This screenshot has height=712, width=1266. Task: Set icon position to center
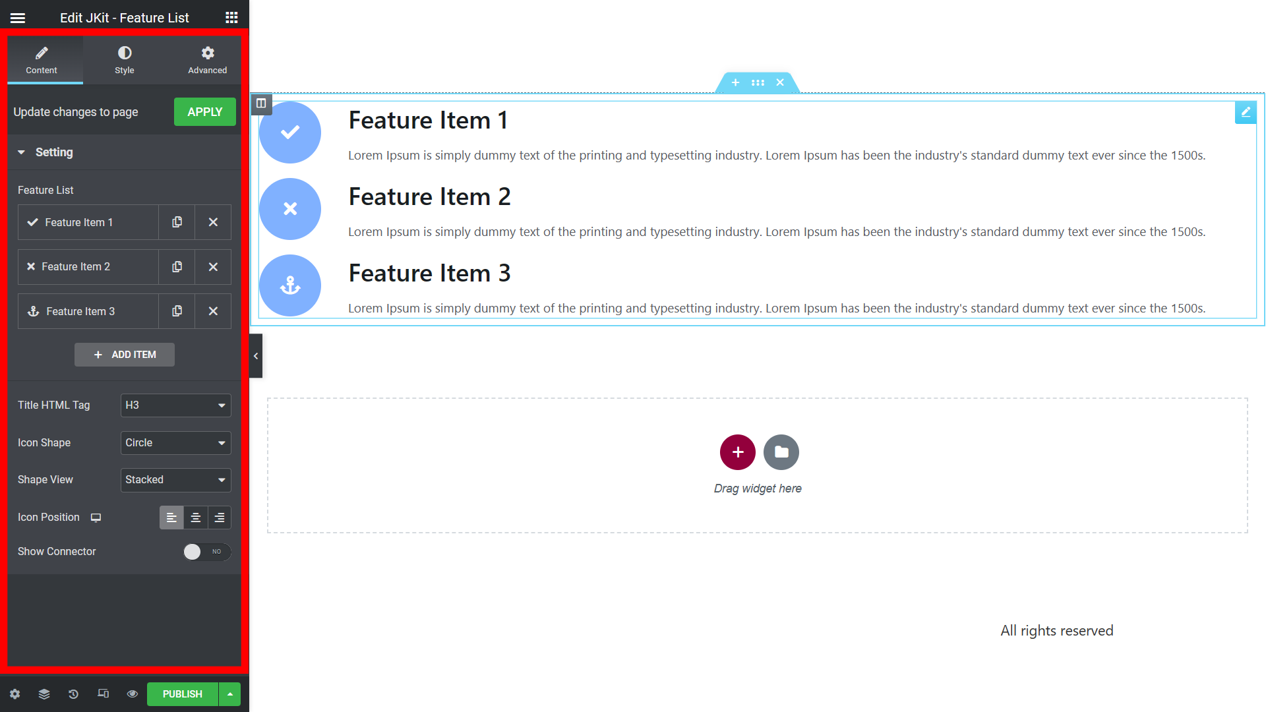195,518
